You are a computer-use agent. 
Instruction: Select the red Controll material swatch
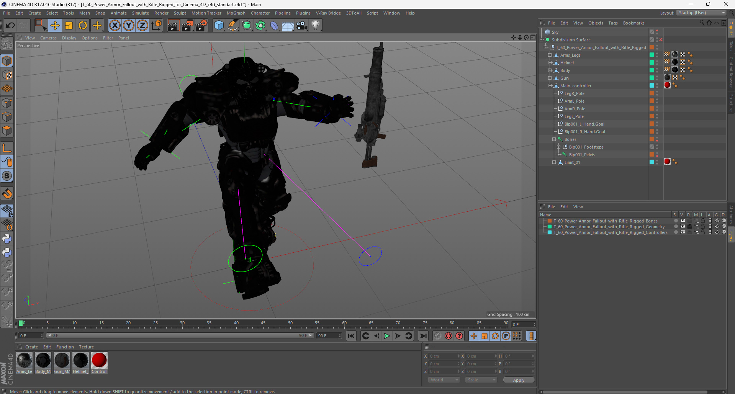pyautogui.click(x=99, y=363)
